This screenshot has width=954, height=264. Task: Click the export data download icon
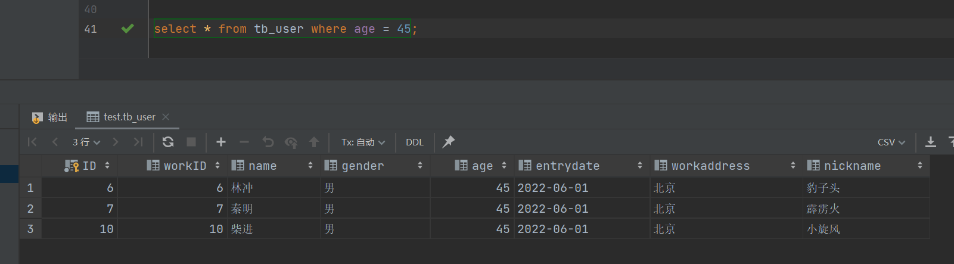coord(930,142)
